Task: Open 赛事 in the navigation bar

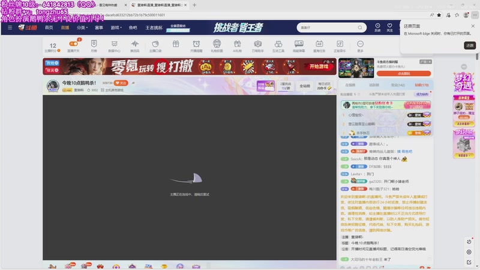Action: (99, 28)
